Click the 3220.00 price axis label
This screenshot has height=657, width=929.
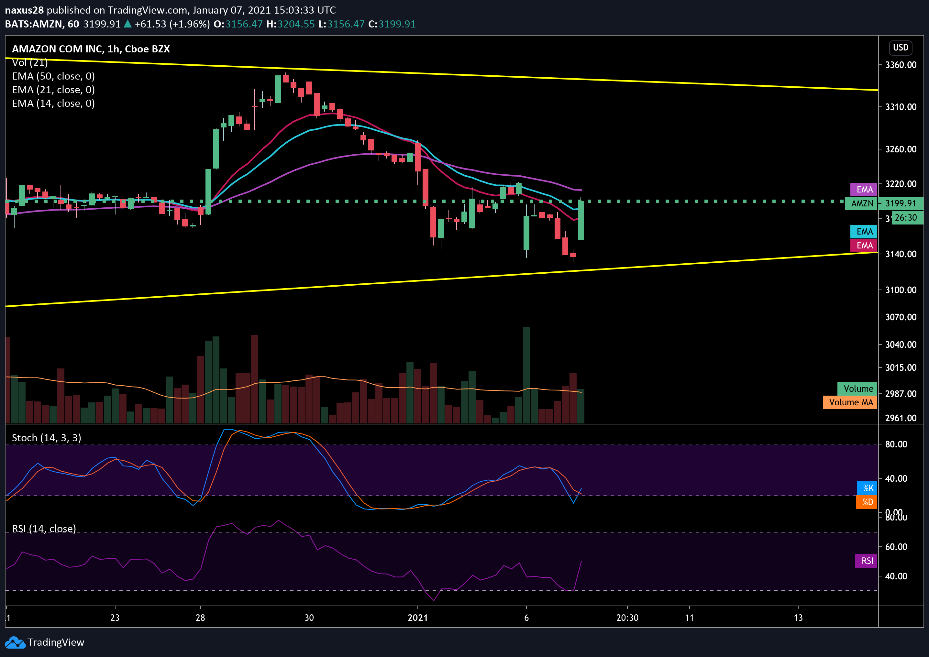pos(901,184)
